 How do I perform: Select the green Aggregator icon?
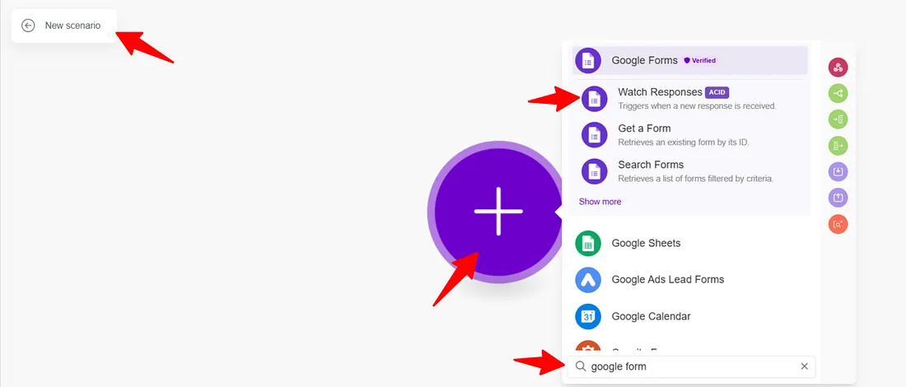click(838, 146)
